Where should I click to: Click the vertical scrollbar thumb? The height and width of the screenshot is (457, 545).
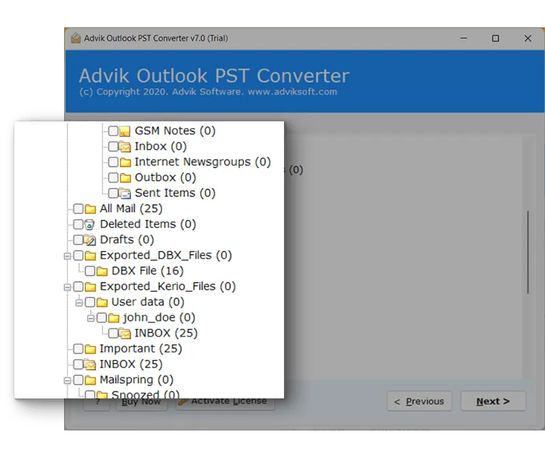(527, 252)
